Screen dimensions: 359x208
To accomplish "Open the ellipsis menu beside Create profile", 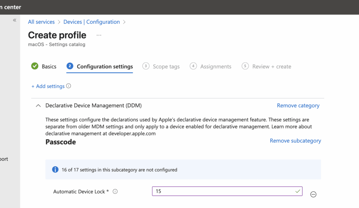I will point(99,35).
